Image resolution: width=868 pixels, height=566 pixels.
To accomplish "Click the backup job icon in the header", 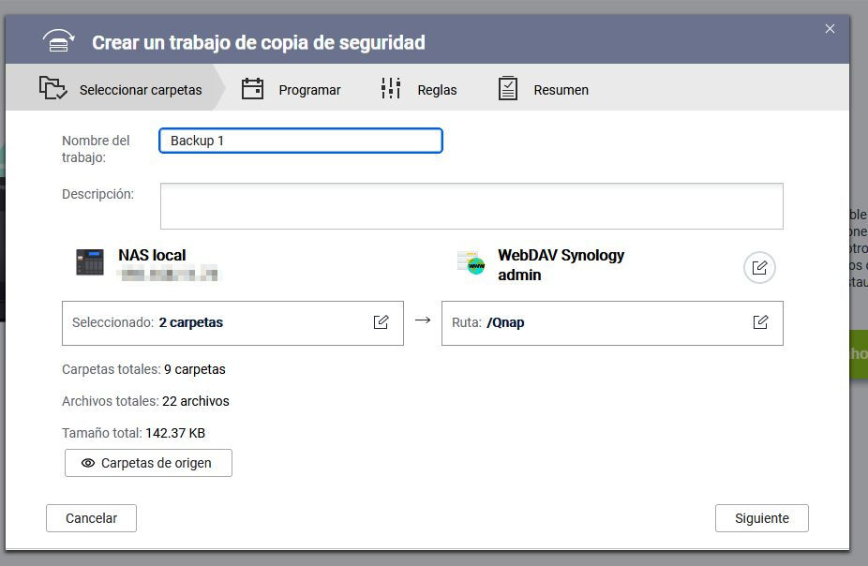I will 58,41.
